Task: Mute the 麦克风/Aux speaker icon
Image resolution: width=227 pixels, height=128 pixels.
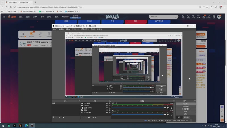Action: point(168,115)
